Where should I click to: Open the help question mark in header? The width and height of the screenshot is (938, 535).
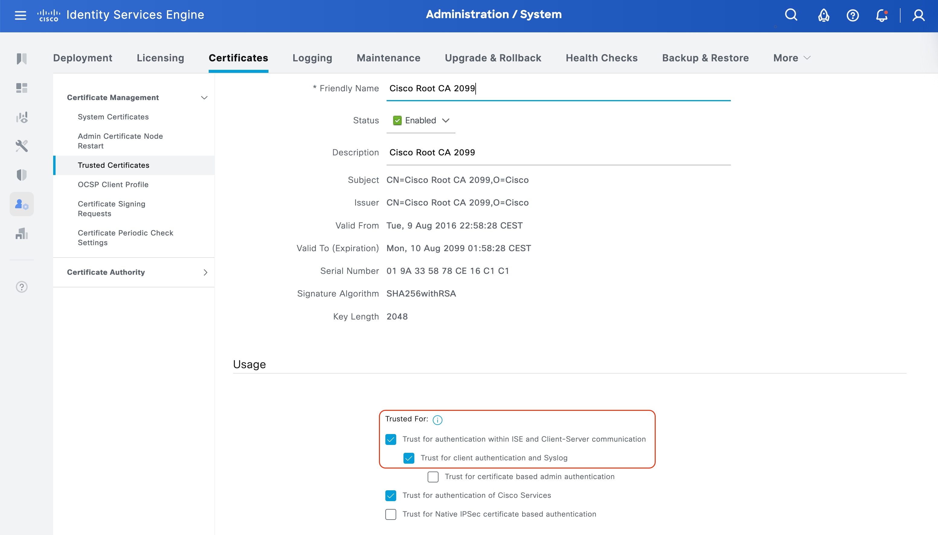853,15
